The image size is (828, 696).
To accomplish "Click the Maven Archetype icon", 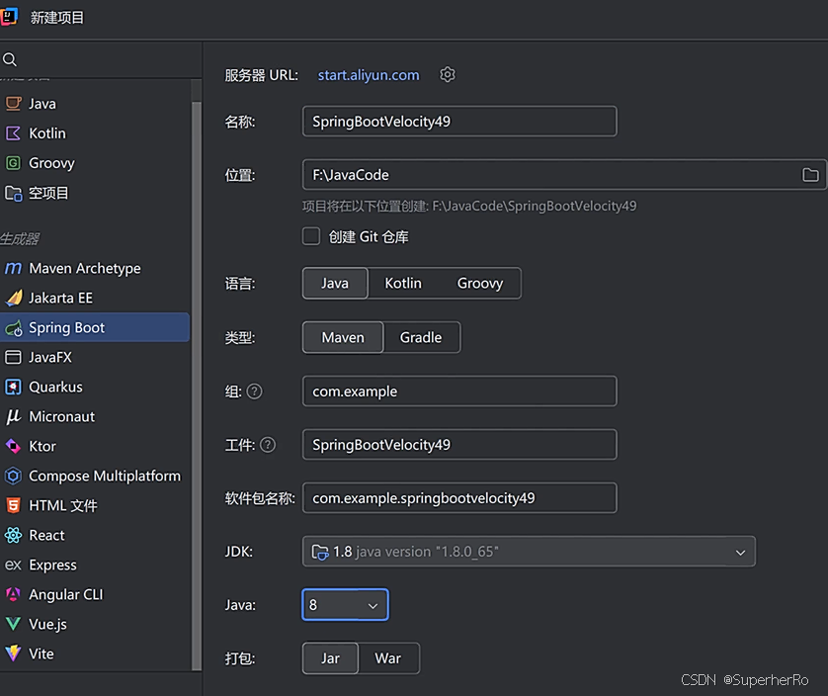I will 13,269.
